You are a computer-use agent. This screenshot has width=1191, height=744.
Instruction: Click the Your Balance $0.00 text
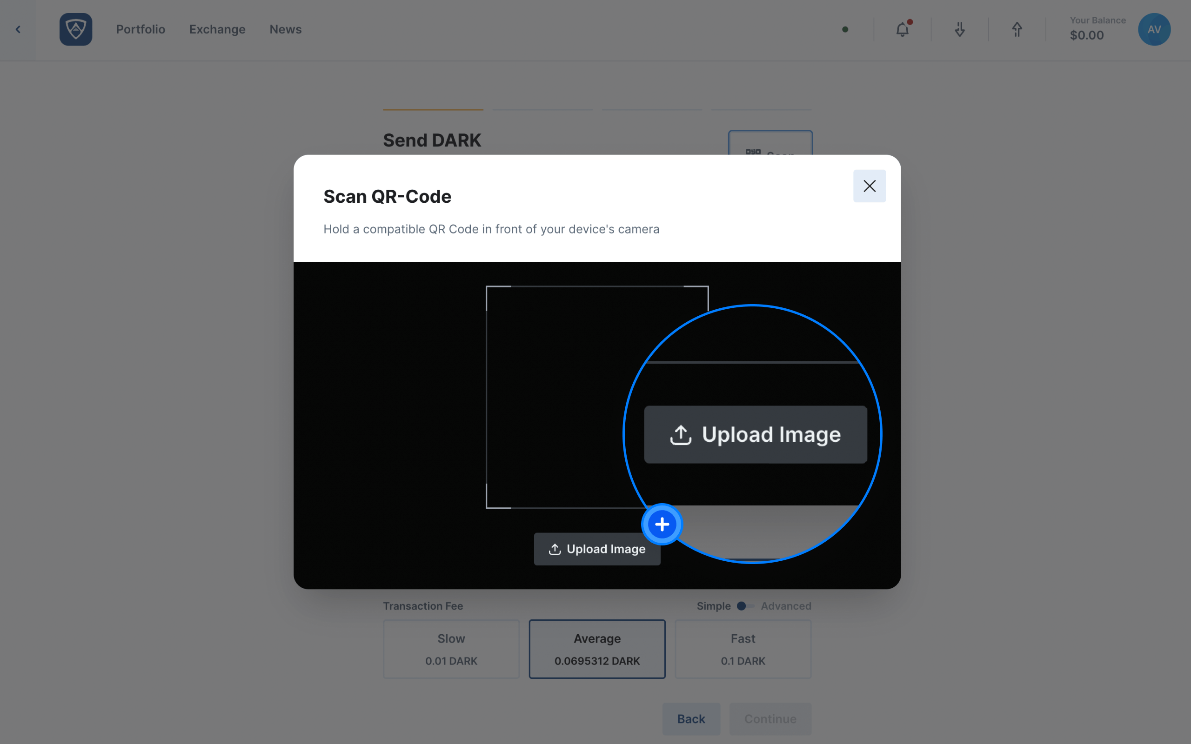(1097, 29)
